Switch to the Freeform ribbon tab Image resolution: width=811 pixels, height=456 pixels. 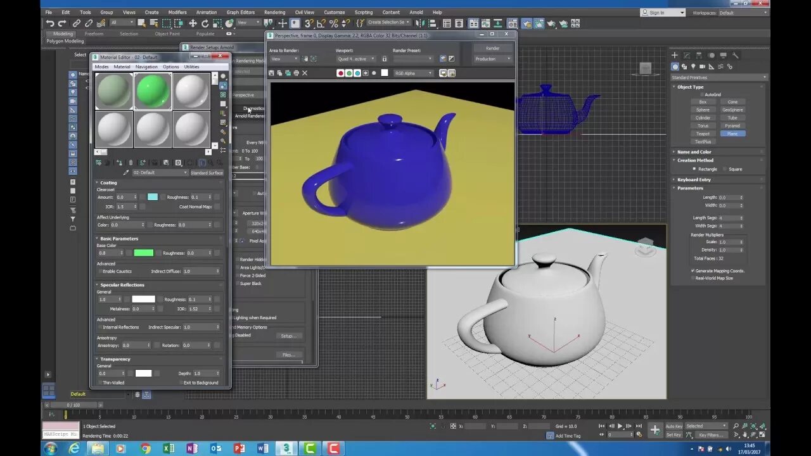coord(94,34)
